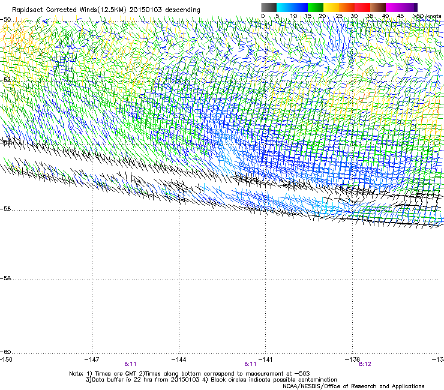Click the -138 longitude axis label

click(352, 359)
